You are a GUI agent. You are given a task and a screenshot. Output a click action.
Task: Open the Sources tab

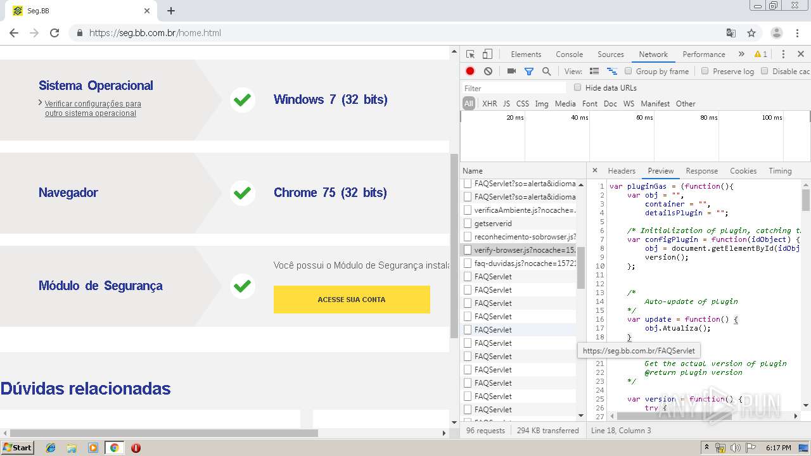pyautogui.click(x=611, y=54)
